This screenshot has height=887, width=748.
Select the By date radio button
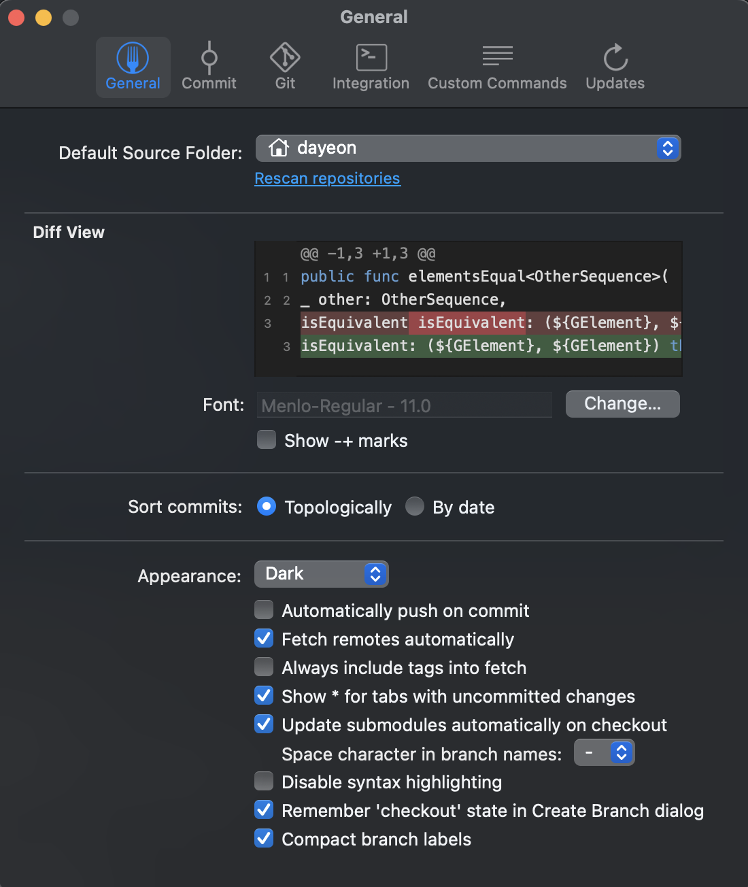415,507
